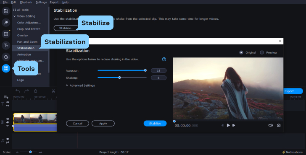Click the Shaking value field showing 5
The width and height of the screenshot is (306, 155).
coord(158,78)
